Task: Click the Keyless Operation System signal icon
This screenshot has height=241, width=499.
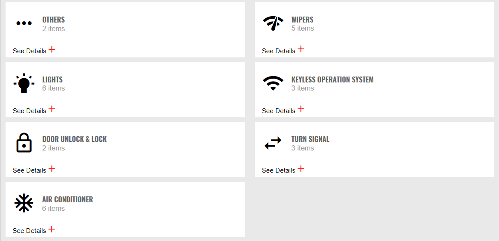Action: 273,83
